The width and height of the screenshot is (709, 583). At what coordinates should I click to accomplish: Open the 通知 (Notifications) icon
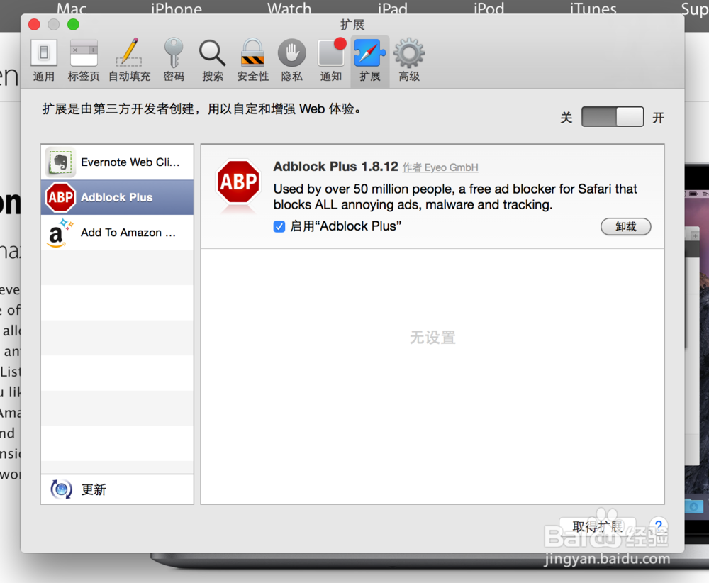tap(331, 52)
